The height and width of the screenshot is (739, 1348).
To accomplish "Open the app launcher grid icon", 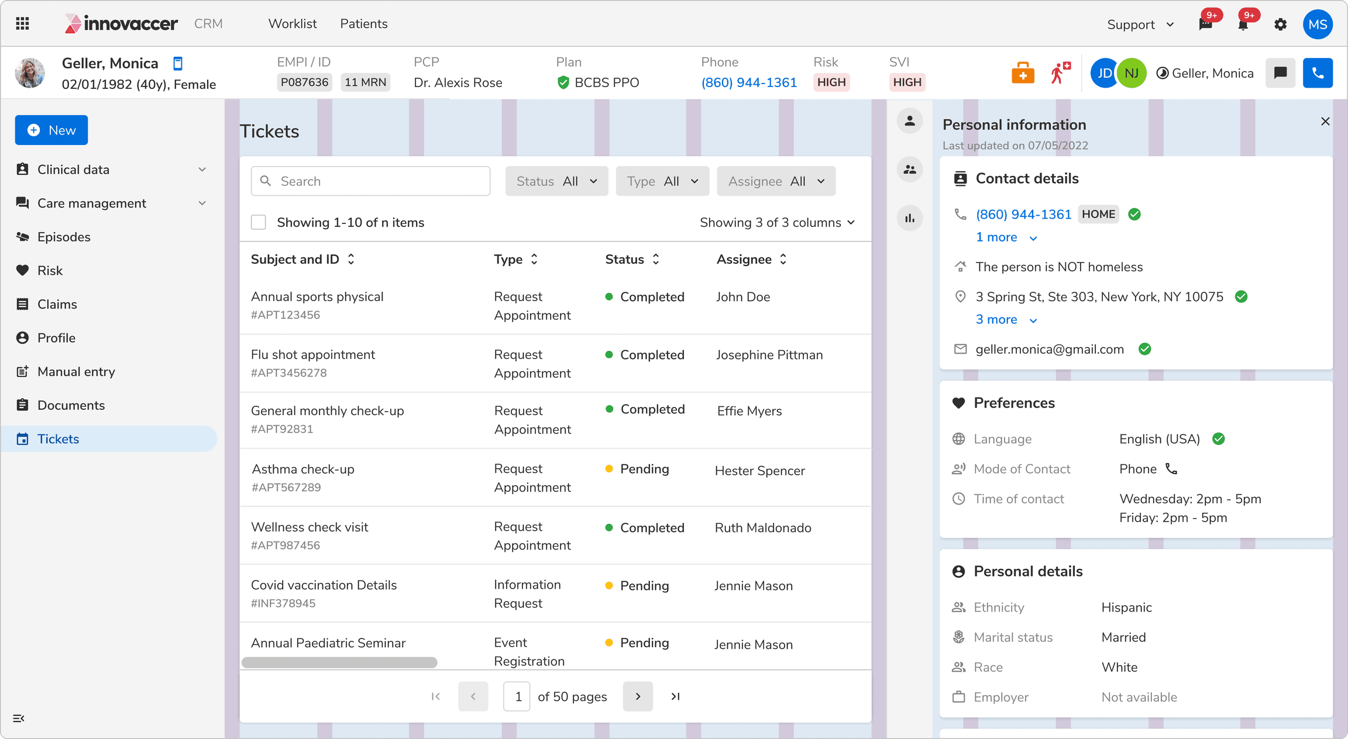I will coord(22,24).
